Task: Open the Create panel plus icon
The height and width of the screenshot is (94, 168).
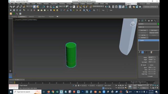Action: click(x=139, y=21)
